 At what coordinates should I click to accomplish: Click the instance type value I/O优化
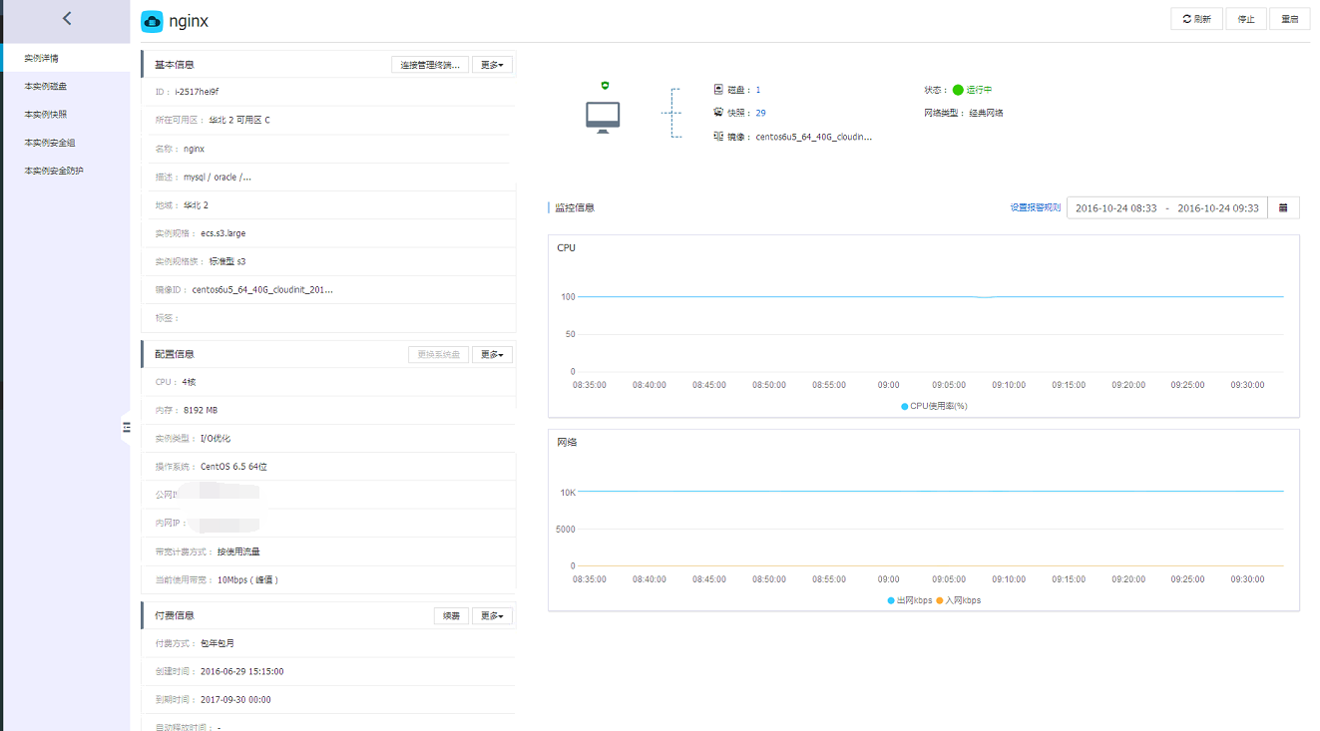point(216,438)
